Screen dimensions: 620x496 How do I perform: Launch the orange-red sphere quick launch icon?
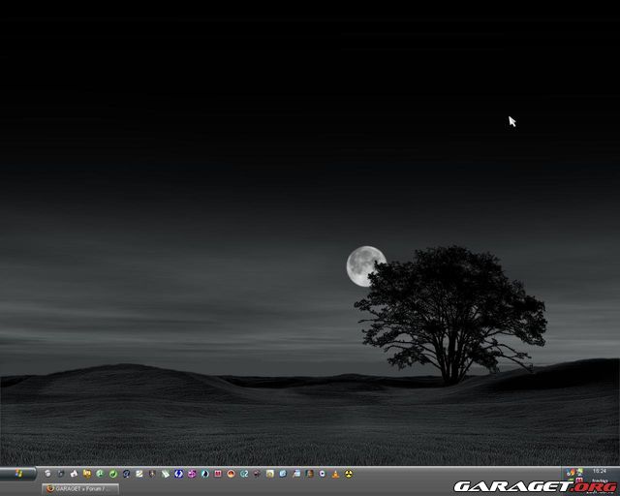click(x=232, y=474)
